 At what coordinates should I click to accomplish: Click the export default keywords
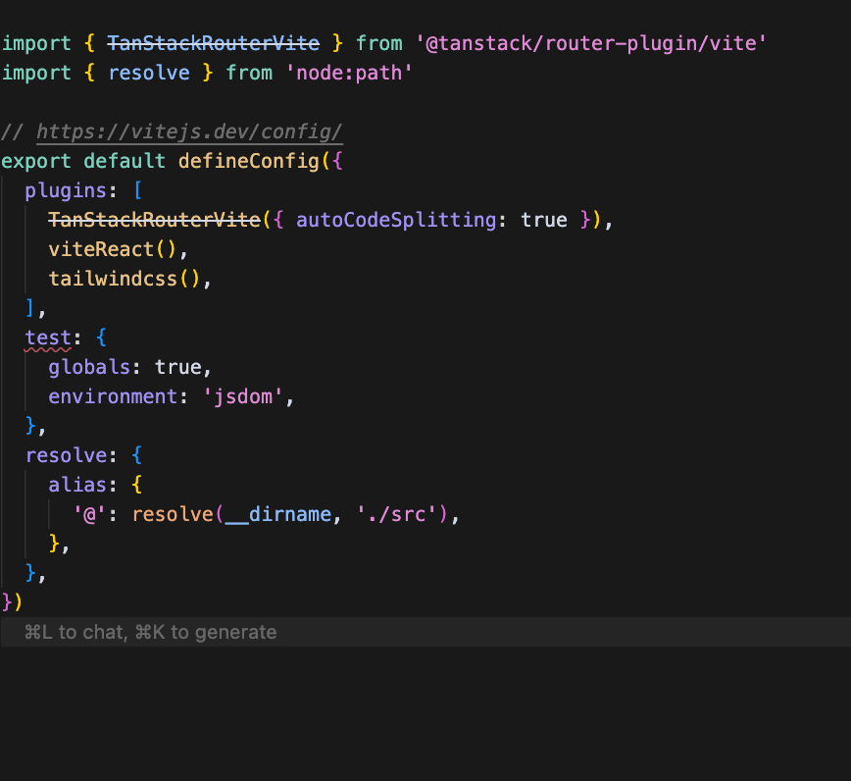click(83, 161)
